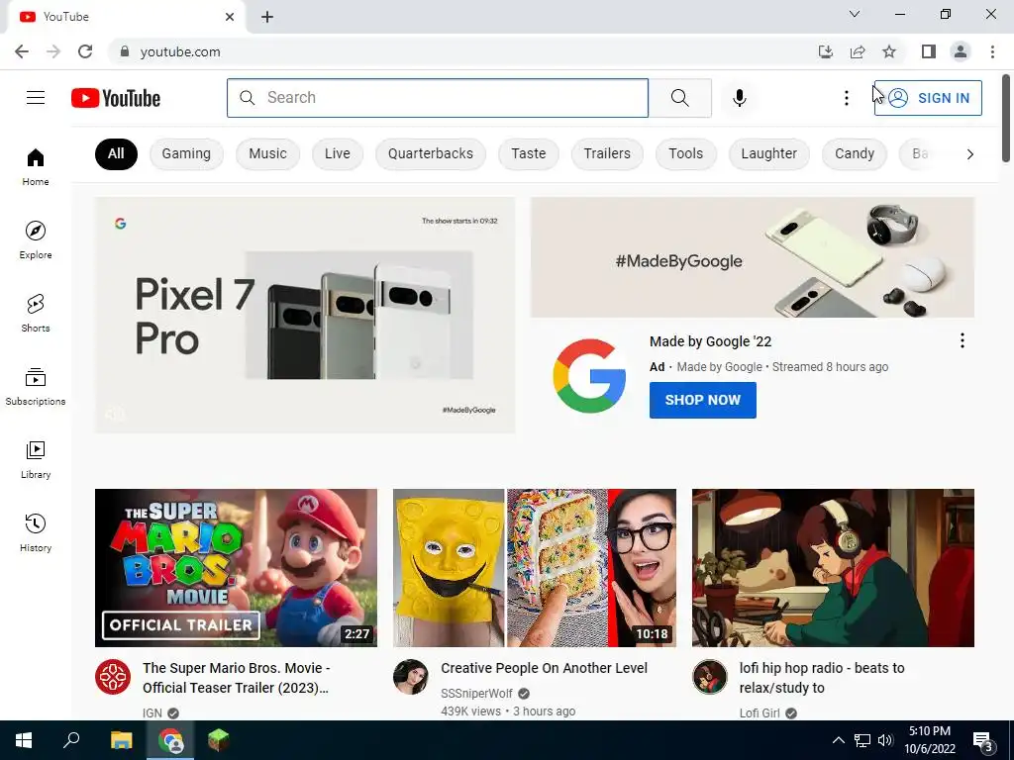This screenshot has height=760, width=1014.
Task: Select the Music chip
Action: click(267, 153)
